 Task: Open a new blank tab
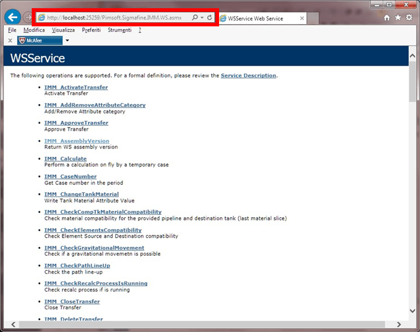pyautogui.click(x=313, y=19)
